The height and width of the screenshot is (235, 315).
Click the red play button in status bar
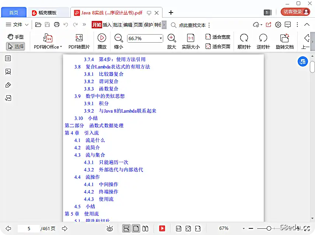point(162,228)
